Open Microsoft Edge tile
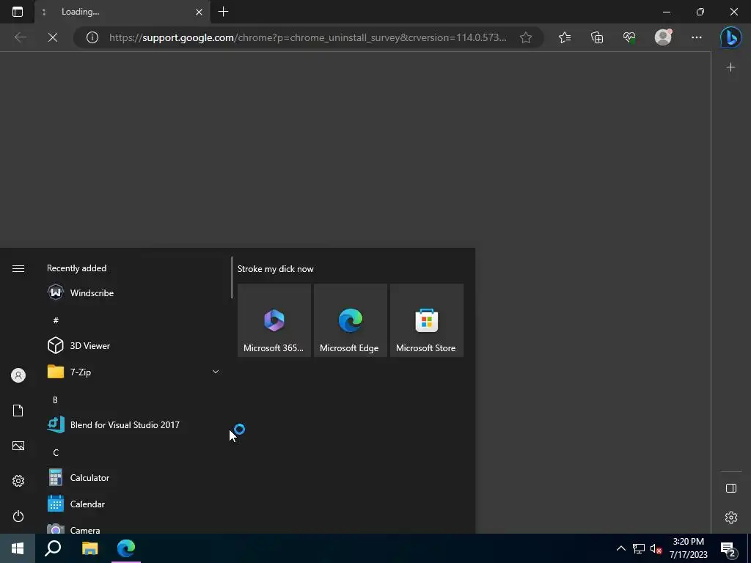 pyautogui.click(x=350, y=320)
